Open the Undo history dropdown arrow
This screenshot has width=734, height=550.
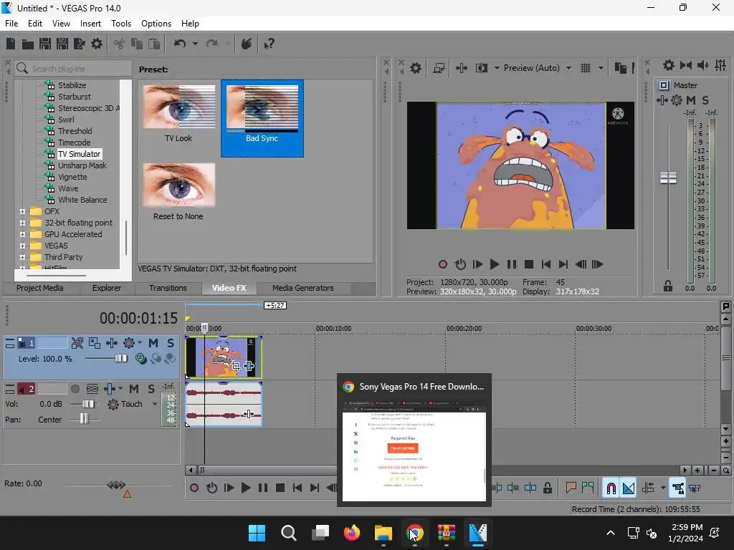pyautogui.click(x=195, y=44)
